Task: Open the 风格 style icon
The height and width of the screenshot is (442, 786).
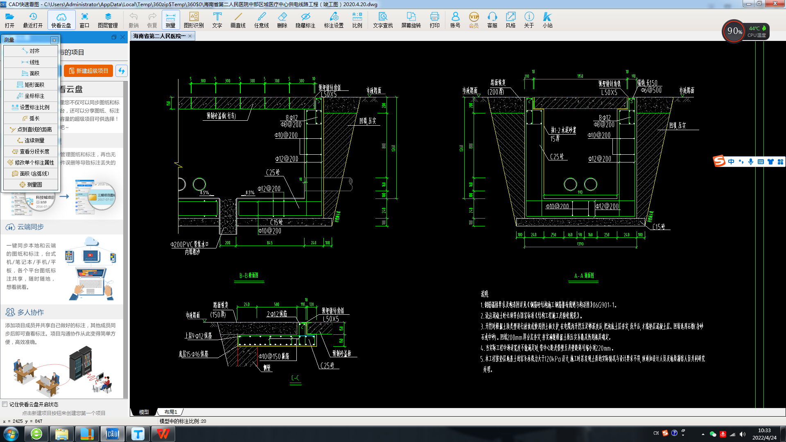Action: [510, 20]
